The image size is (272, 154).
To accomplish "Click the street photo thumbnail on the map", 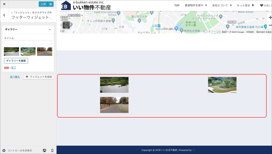I will [x=66, y=25].
